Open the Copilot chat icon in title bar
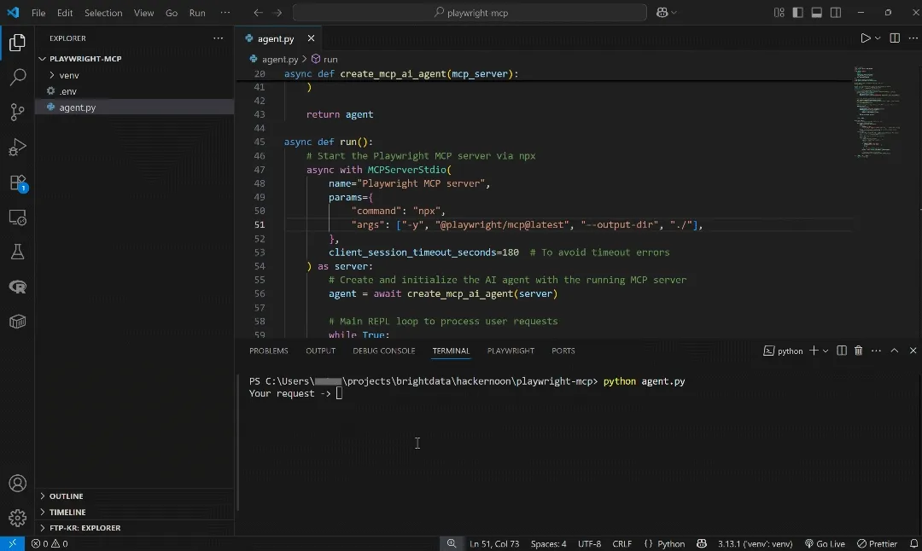The width and height of the screenshot is (922, 551). point(662,12)
